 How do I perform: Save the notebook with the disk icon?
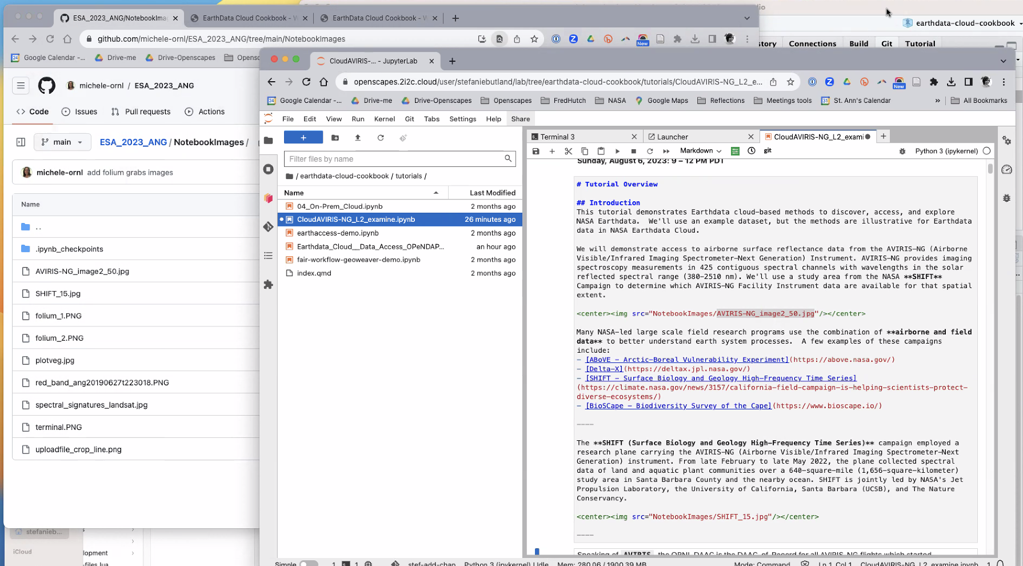(536, 151)
